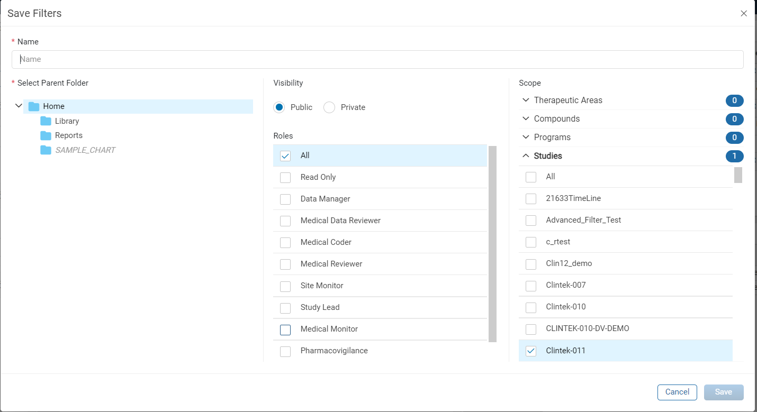This screenshot has width=757, height=412.
Task: Focus the Name input field
Action: tap(377, 59)
